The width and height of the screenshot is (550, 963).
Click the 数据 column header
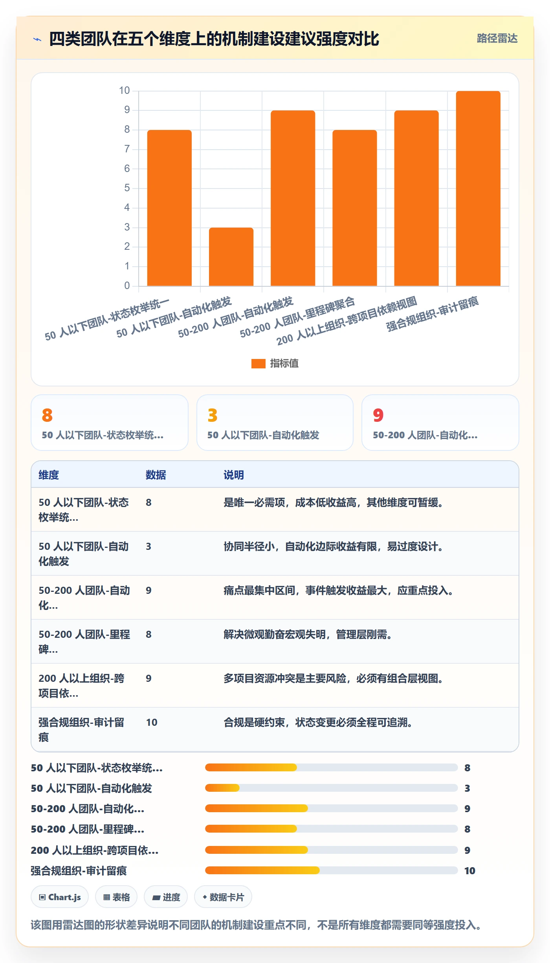(x=156, y=475)
